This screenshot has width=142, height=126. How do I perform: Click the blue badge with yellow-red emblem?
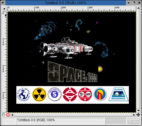pos(100,94)
